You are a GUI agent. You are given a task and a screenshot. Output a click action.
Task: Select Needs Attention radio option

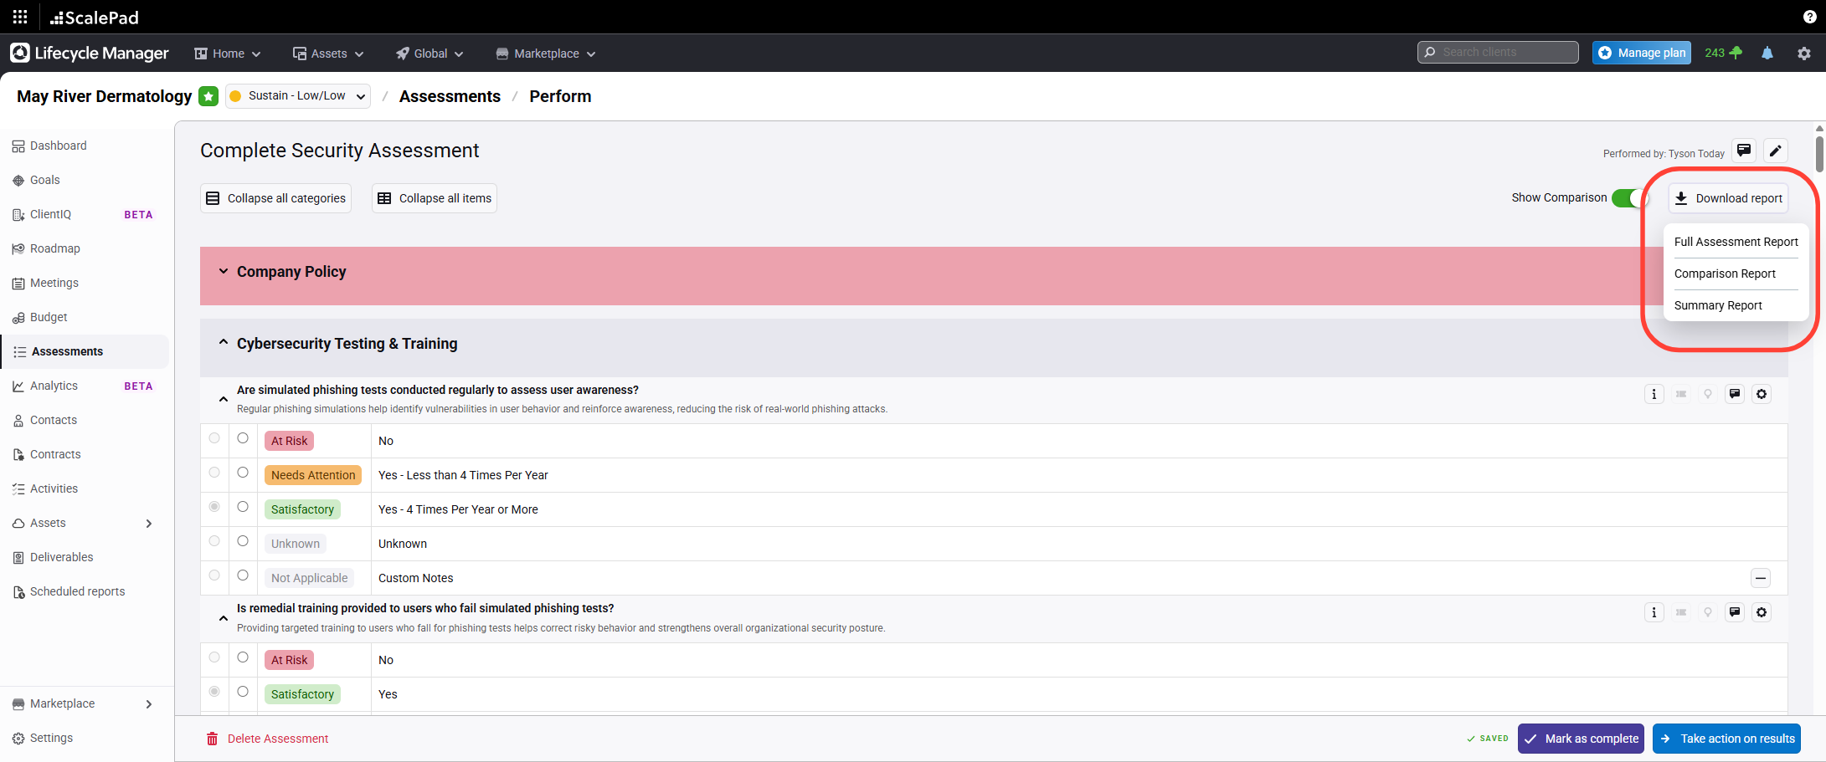(243, 473)
